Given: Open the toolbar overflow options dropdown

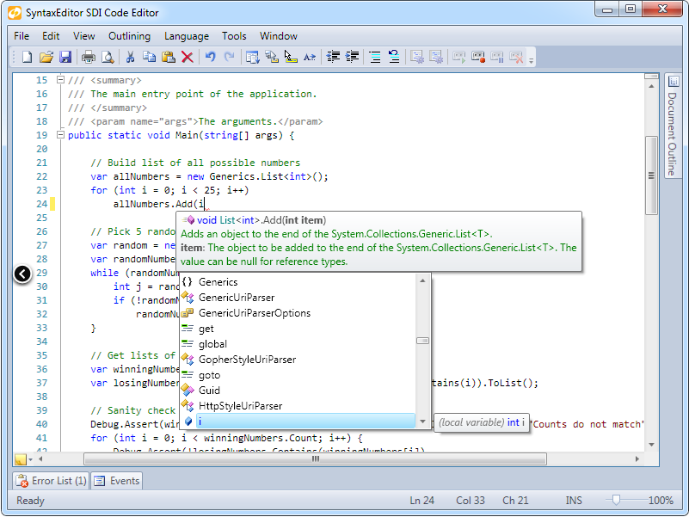Looking at the screenshot, I should pyautogui.click(x=532, y=58).
